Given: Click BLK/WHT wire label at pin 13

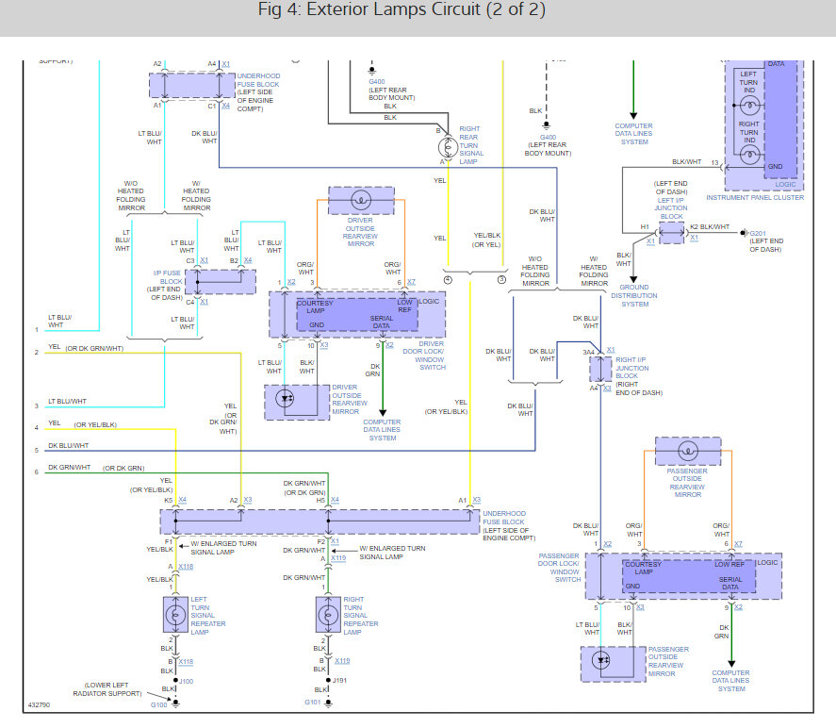Looking at the screenshot, I should 687,161.
